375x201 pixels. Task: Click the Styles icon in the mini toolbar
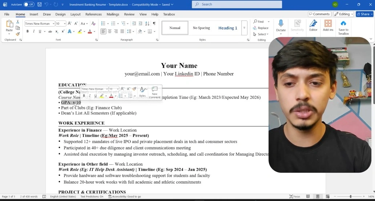[142, 92]
